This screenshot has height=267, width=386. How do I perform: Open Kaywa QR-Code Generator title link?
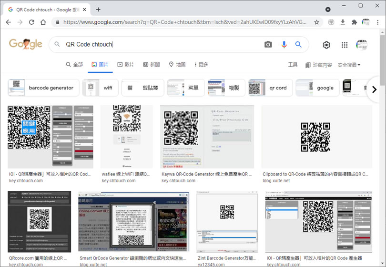click(x=207, y=174)
